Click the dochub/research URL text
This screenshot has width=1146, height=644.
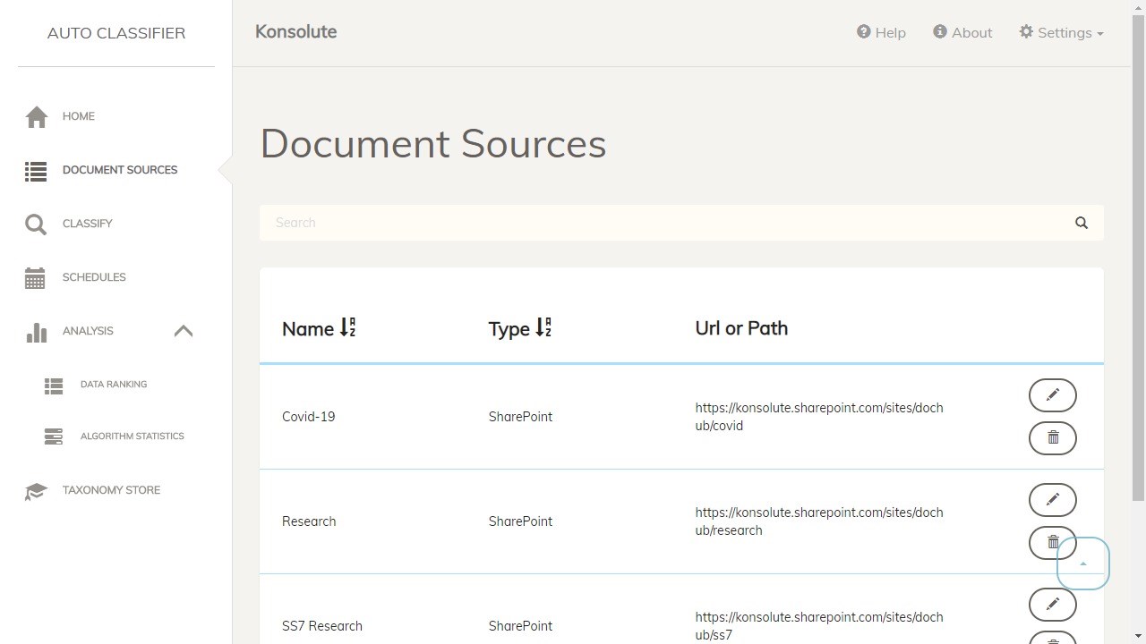click(819, 521)
